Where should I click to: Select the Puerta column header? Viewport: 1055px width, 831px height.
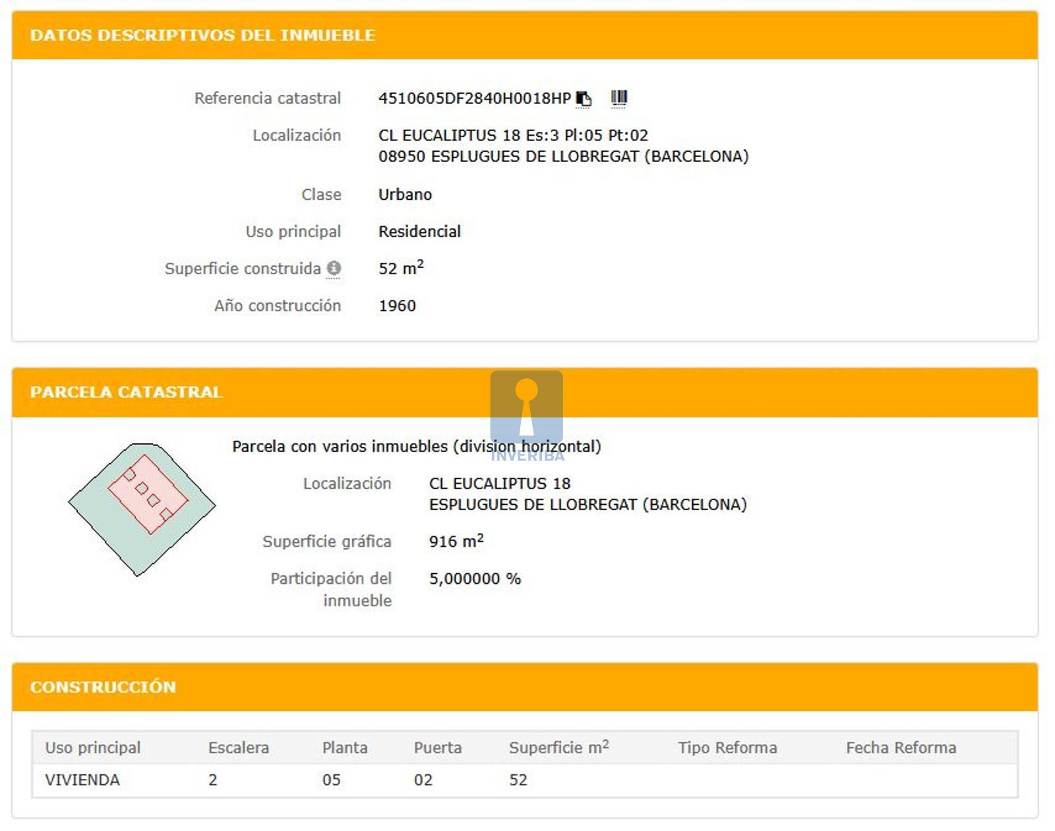pos(438,748)
